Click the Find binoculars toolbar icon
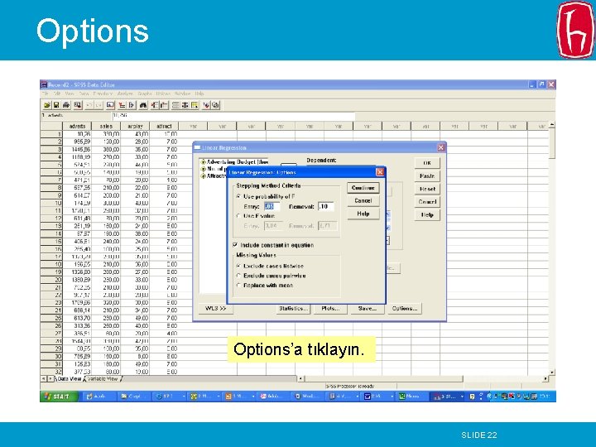Screen dimensions: 596x447 tap(143, 105)
